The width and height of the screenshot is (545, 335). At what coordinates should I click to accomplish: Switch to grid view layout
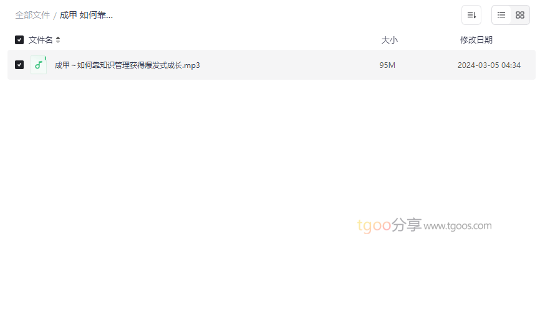click(520, 15)
